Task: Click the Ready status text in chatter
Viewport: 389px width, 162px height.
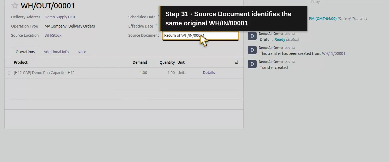Action: 280,39
